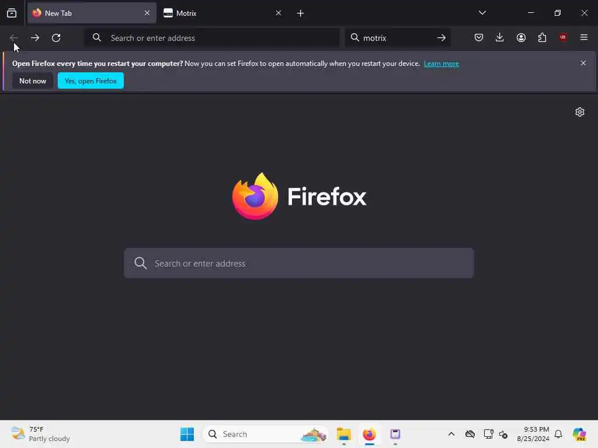598x448 pixels.
Task: Focus the center page search field
Action: 299,263
